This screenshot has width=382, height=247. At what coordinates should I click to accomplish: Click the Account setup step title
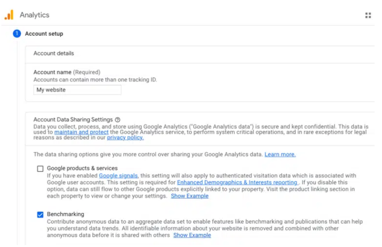click(x=44, y=34)
